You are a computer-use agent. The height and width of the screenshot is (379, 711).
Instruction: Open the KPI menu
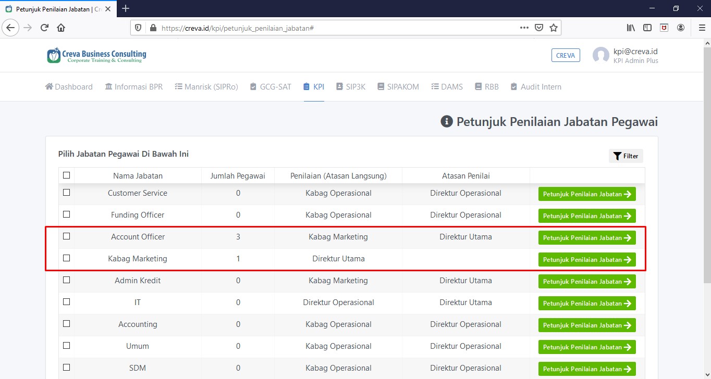[x=314, y=87]
